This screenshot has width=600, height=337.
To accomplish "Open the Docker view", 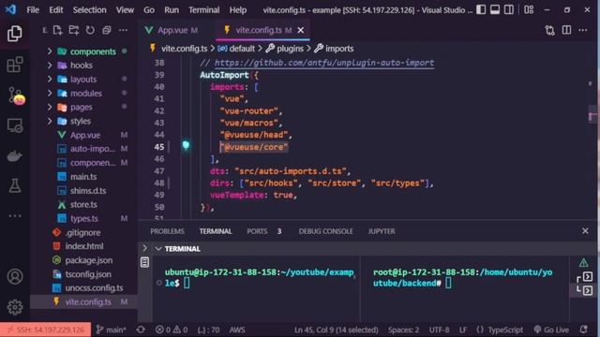I will click(15, 156).
